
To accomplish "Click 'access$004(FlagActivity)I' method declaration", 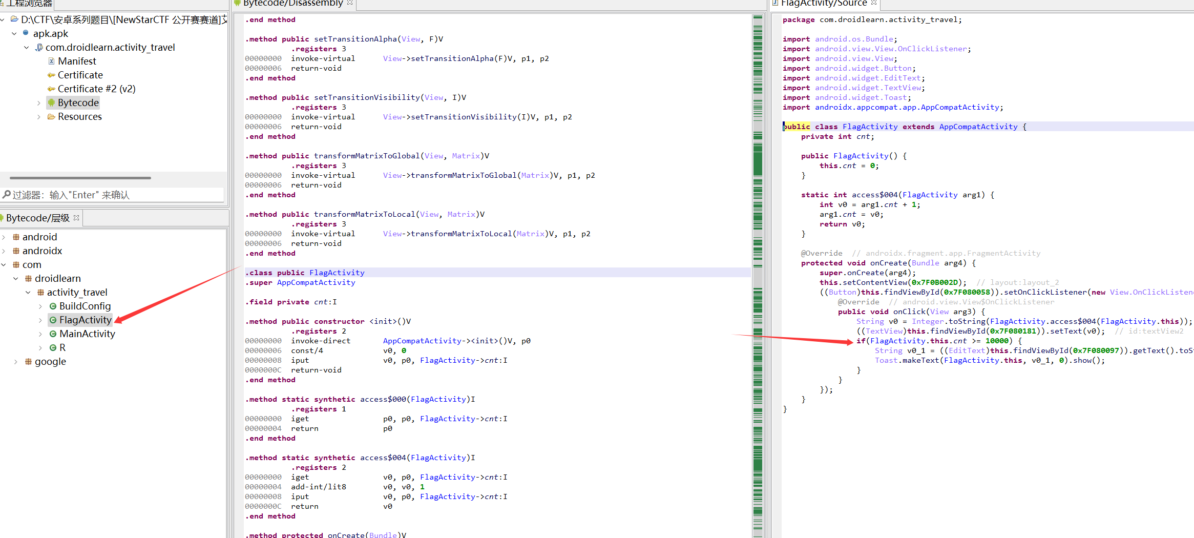I will 417,458.
